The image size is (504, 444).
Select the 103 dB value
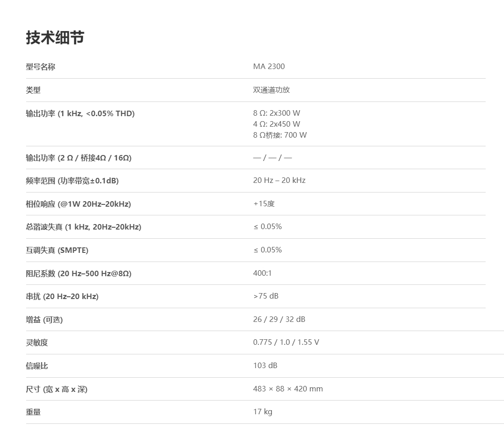[x=265, y=365]
